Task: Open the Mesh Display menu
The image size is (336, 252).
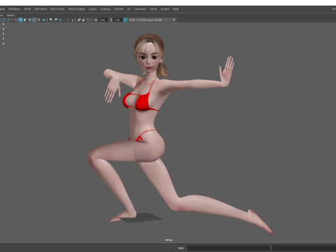Action: (76, 9)
